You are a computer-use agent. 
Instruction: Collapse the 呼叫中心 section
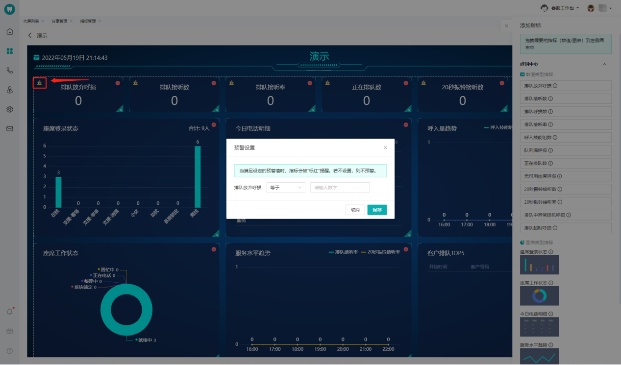coord(604,64)
